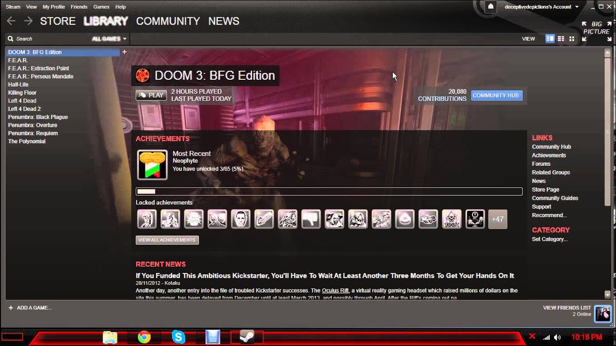Open the COMMUNITY HUB button
Image resolution: width=616 pixels, height=346 pixels.
(x=496, y=95)
